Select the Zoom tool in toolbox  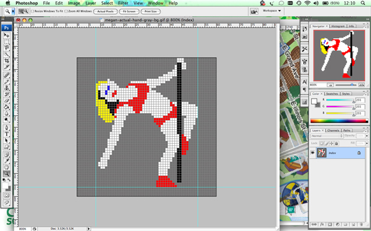pos(7,174)
